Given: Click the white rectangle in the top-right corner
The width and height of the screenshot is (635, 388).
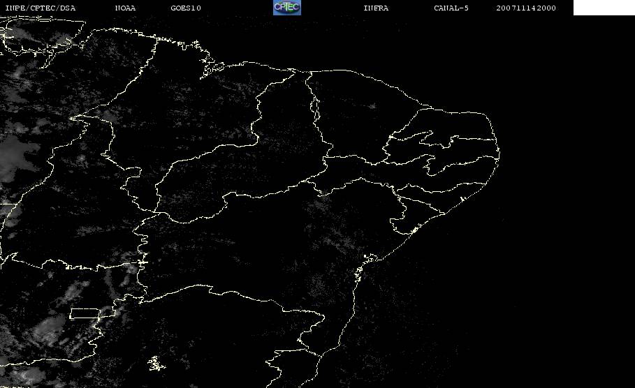Looking at the screenshot, I should [604, 8].
